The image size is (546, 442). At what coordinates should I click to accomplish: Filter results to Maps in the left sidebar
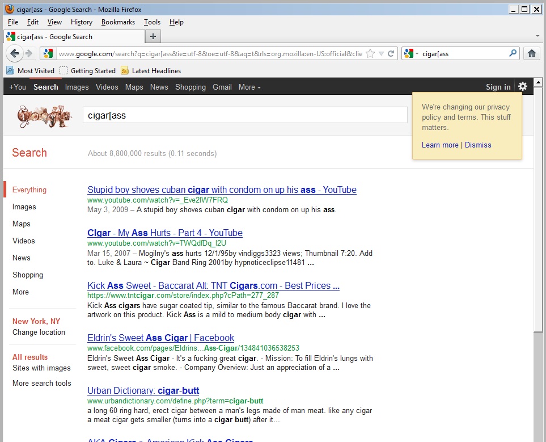[x=21, y=224]
